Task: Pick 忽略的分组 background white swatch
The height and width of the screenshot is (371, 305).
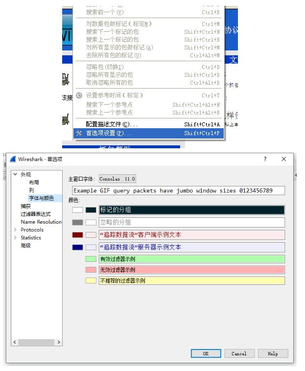Action: 91,222
